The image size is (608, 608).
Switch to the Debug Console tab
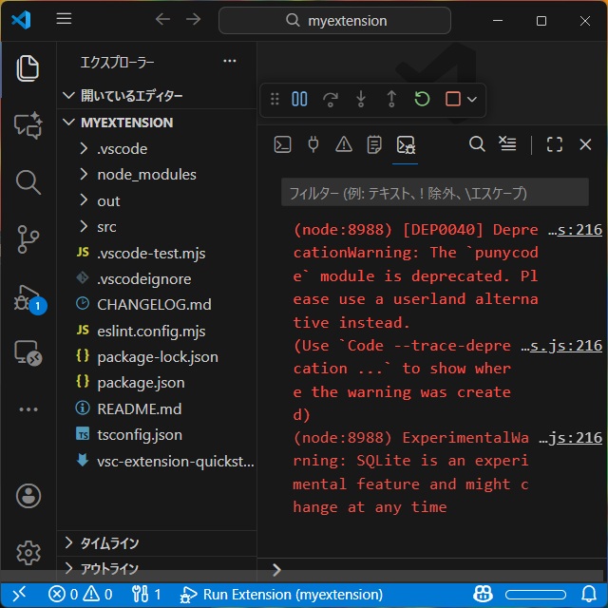(406, 144)
